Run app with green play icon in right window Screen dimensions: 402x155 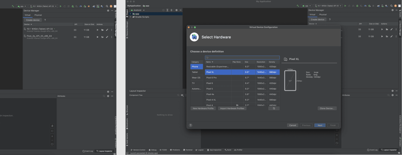345,6
